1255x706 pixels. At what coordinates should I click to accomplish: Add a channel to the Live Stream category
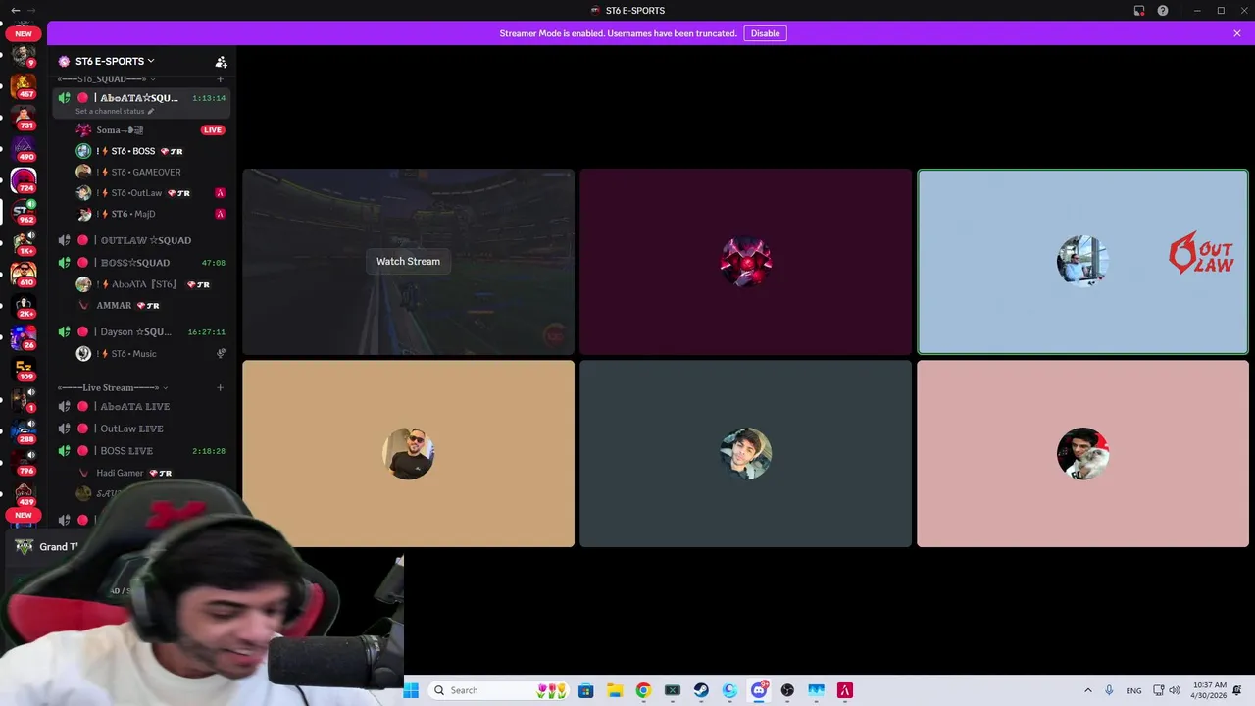point(220,387)
